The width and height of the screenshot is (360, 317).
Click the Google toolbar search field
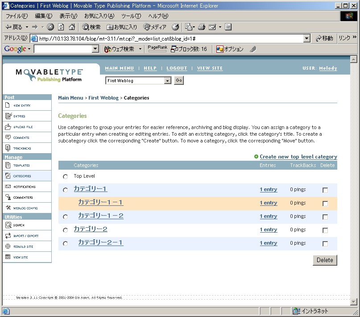pyautogui.click(x=63, y=49)
